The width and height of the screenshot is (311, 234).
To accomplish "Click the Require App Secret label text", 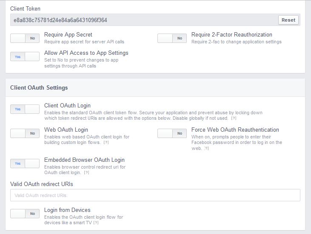I will point(68,35).
